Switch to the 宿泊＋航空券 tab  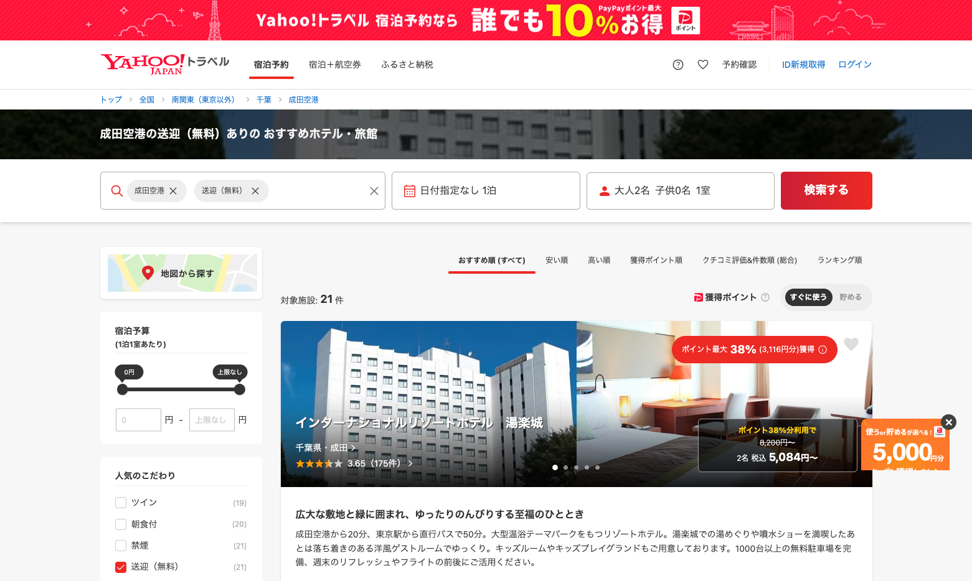click(335, 64)
